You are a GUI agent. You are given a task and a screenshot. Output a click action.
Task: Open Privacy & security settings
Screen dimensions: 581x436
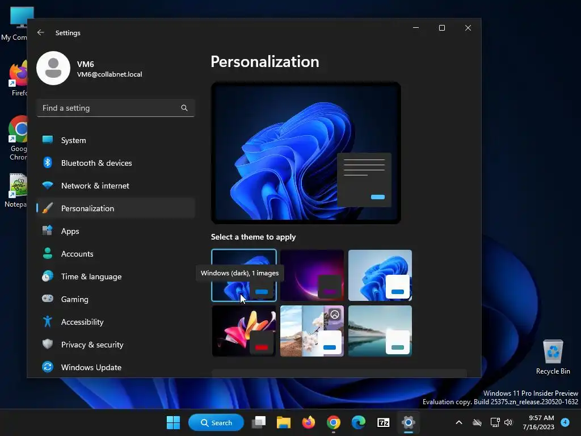(116, 345)
